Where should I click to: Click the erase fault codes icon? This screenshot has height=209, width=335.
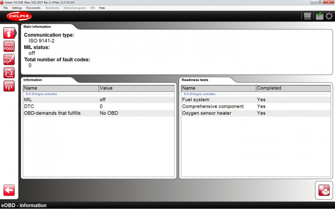click(9, 59)
